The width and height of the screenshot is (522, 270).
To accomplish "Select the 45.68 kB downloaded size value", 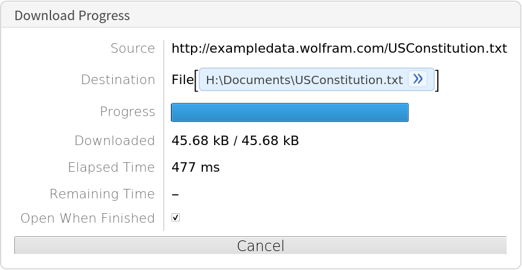I will tap(235, 141).
